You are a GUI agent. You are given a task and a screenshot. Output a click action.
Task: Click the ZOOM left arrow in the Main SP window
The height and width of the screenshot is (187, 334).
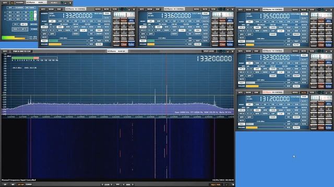click(102, 185)
